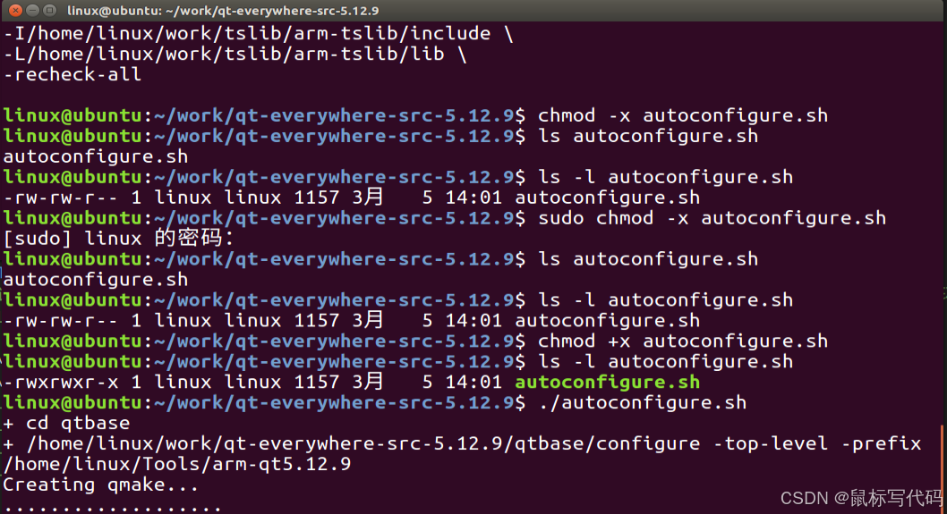
Task: Click the /home/linux/Tools/arm-qt5.12.9 path
Action: (x=177, y=464)
